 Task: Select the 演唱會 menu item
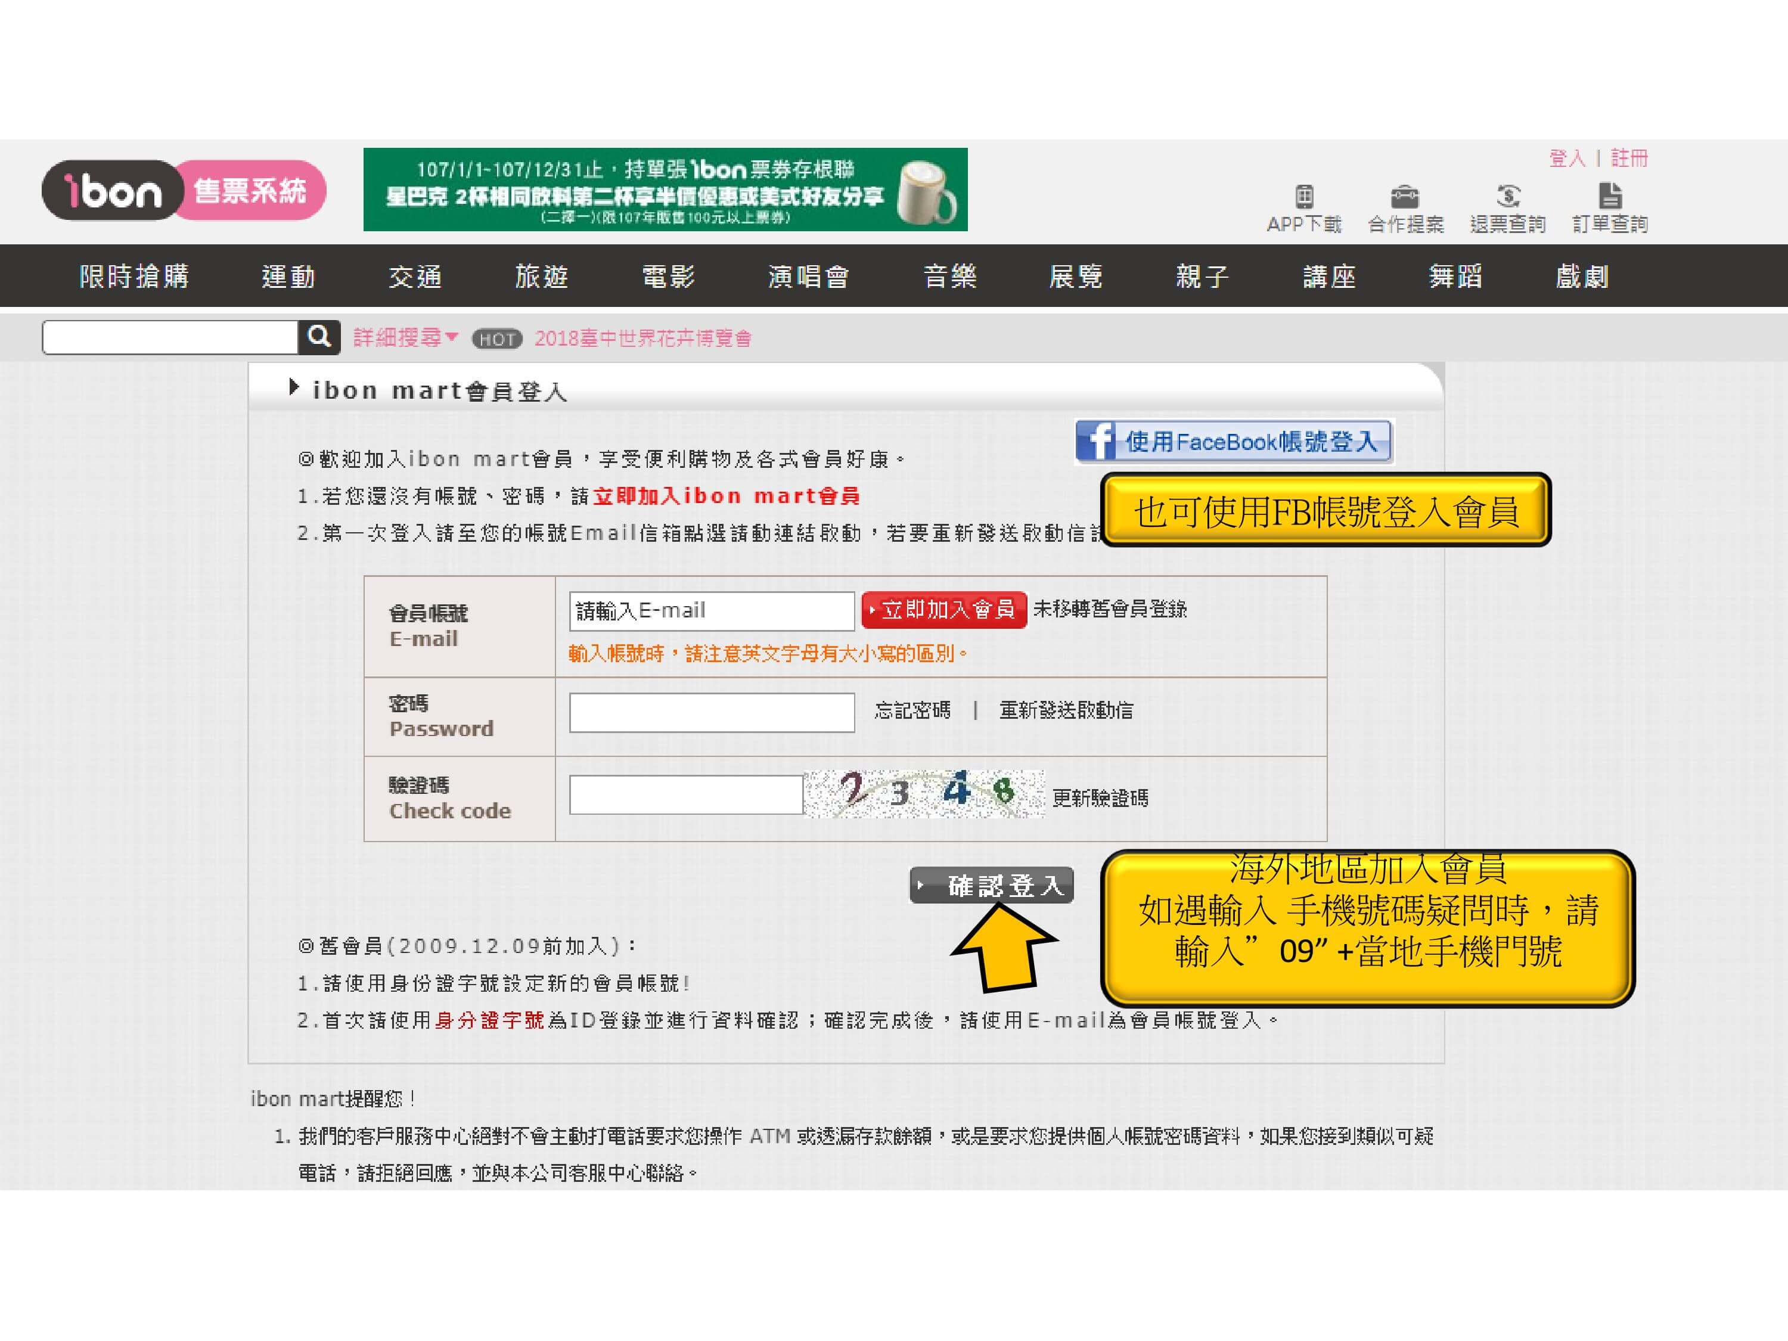click(x=809, y=277)
